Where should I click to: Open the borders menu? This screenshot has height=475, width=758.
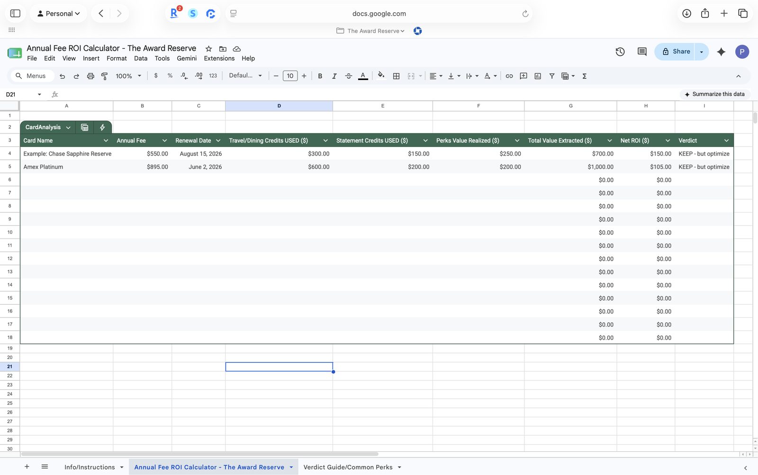(397, 76)
